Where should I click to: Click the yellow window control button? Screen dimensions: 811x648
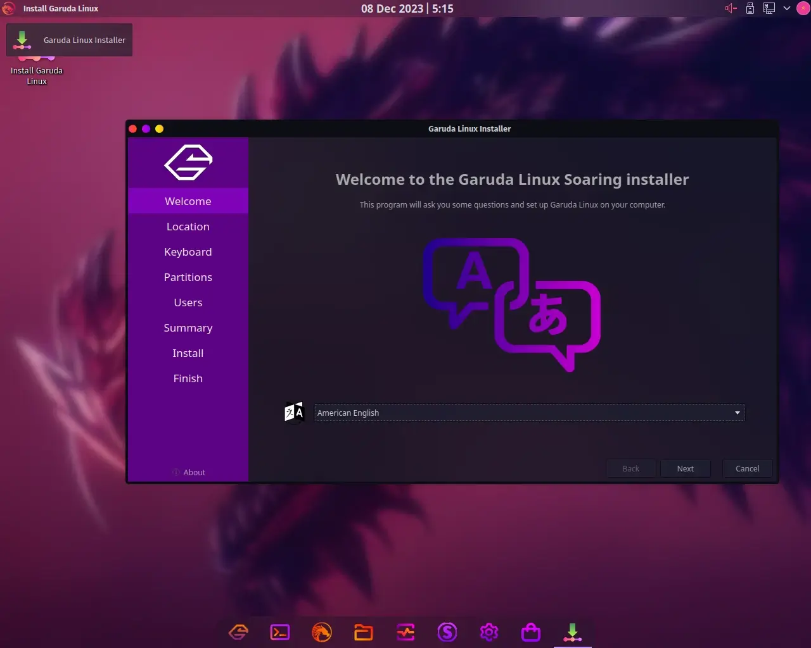tap(159, 128)
